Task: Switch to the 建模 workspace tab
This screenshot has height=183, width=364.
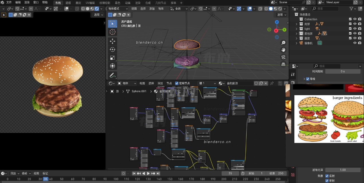Action: (68, 3)
